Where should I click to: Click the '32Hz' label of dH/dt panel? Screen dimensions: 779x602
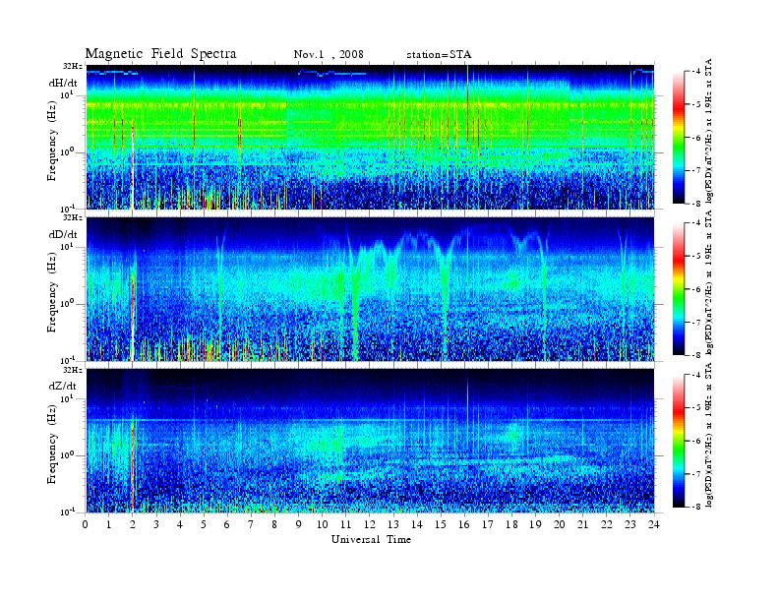click(x=73, y=66)
